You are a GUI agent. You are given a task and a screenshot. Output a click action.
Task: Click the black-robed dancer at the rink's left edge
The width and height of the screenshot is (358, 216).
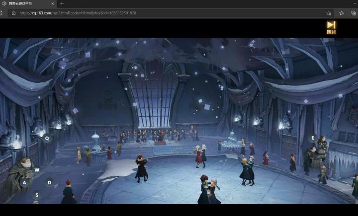pyautogui.click(x=141, y=168)
